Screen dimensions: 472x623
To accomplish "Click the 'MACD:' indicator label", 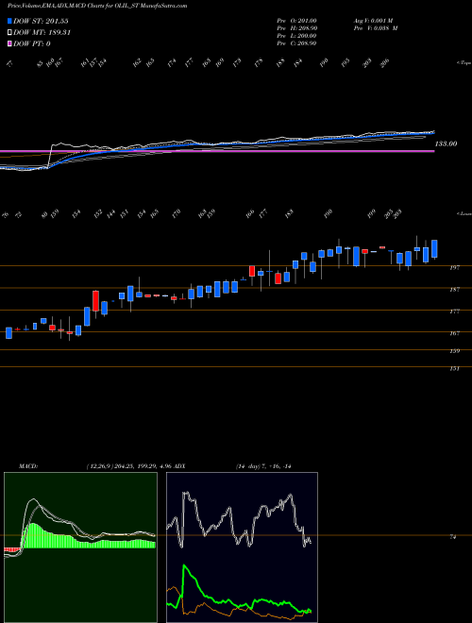I will click(28, 466).
